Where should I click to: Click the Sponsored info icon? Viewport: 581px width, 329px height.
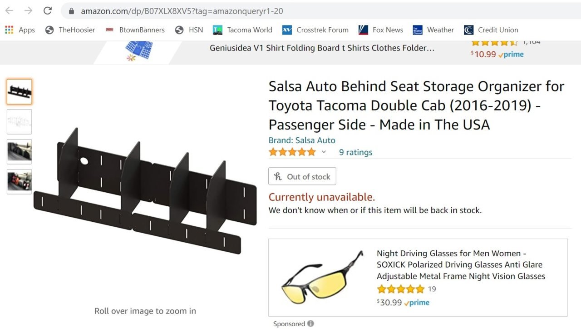coord(310,324)
